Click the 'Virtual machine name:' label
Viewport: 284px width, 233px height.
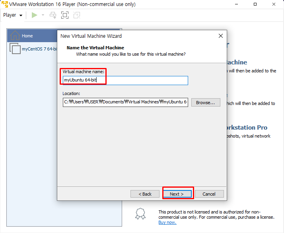coord(83,72)
